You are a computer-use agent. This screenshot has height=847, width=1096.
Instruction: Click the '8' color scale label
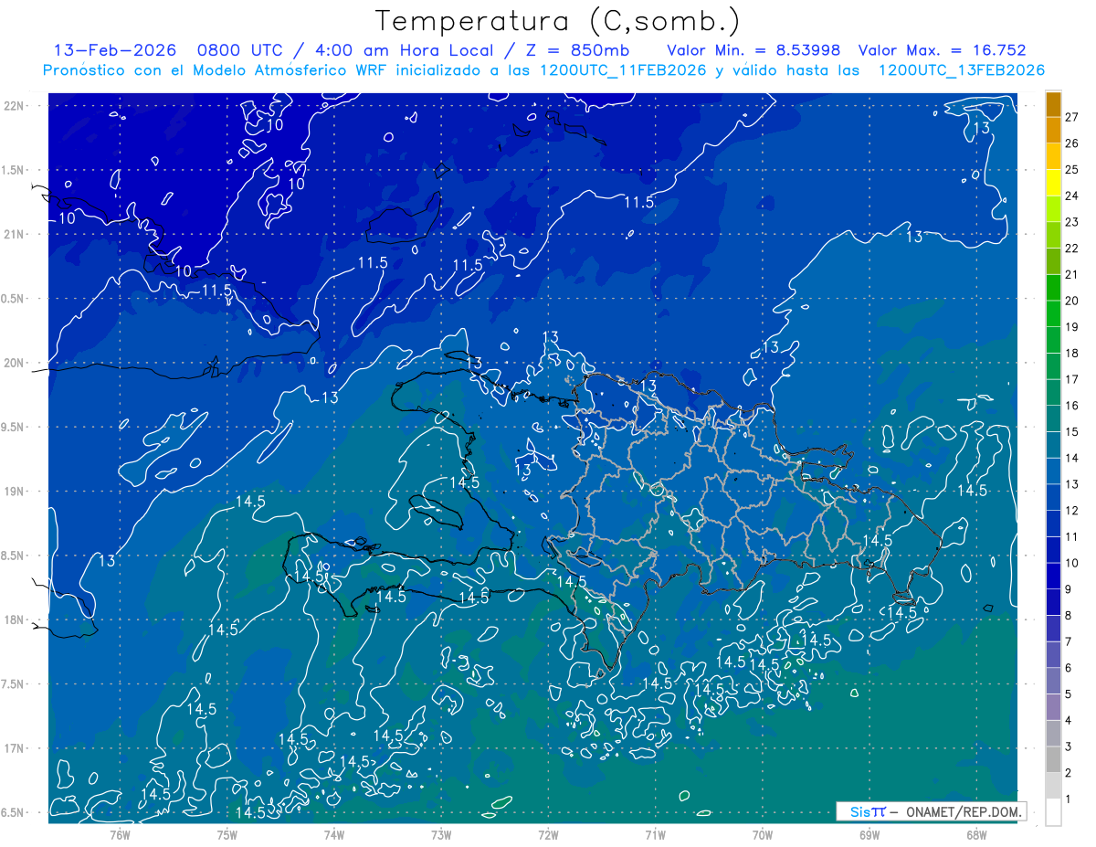pyautogui.click(x=1068, y=616)
